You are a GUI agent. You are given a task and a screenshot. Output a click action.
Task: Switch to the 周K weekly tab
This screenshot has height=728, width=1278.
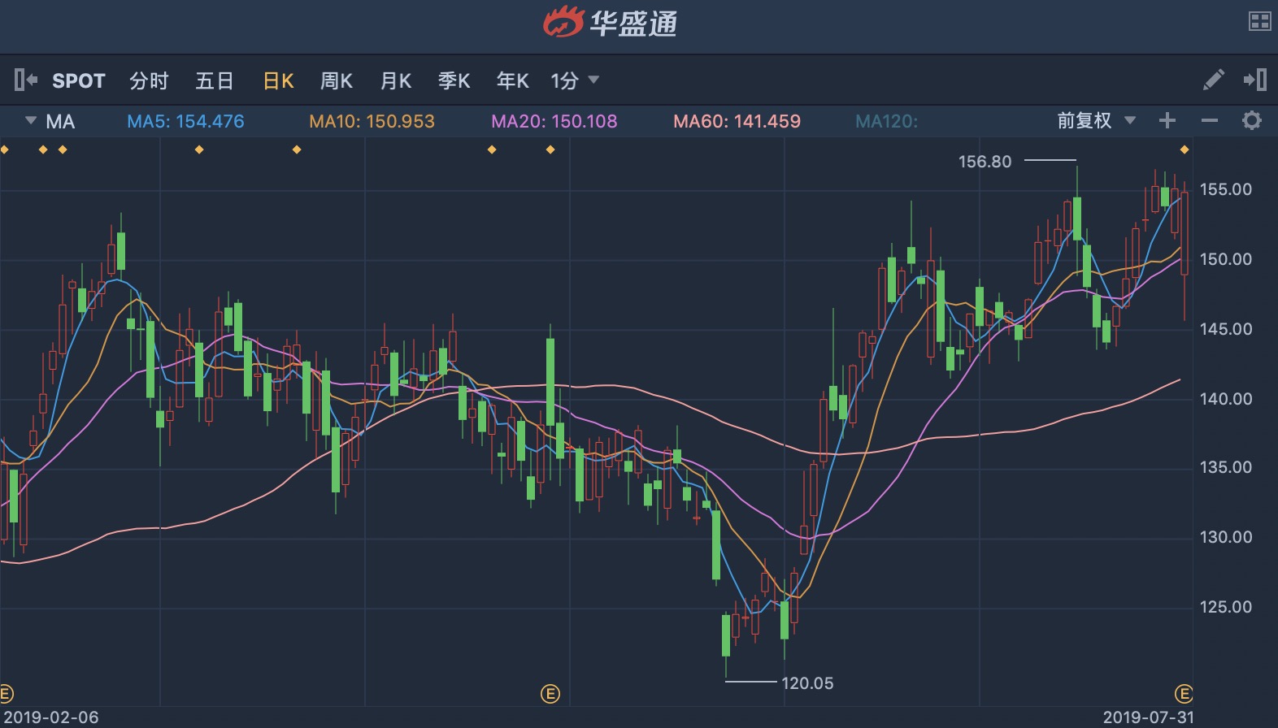[336, 80]
